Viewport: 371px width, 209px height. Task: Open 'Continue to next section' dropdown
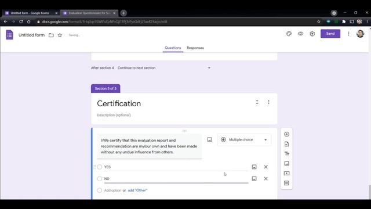point(164,68)
